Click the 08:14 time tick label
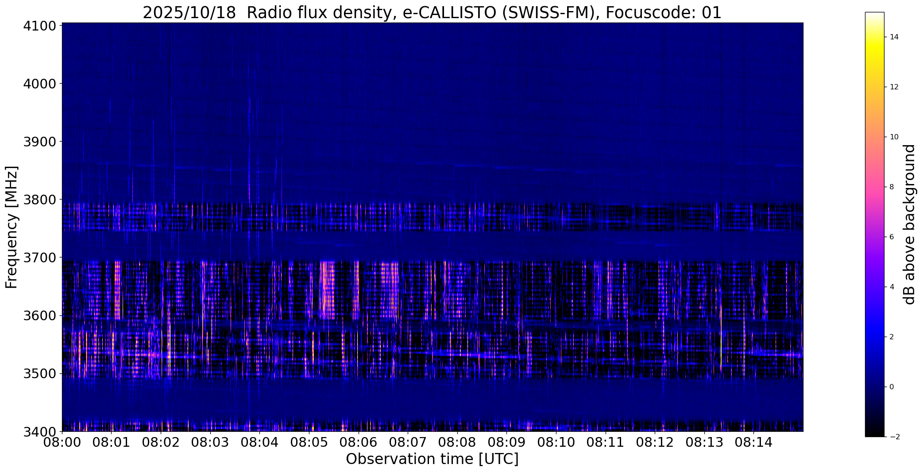 (753, 442)
